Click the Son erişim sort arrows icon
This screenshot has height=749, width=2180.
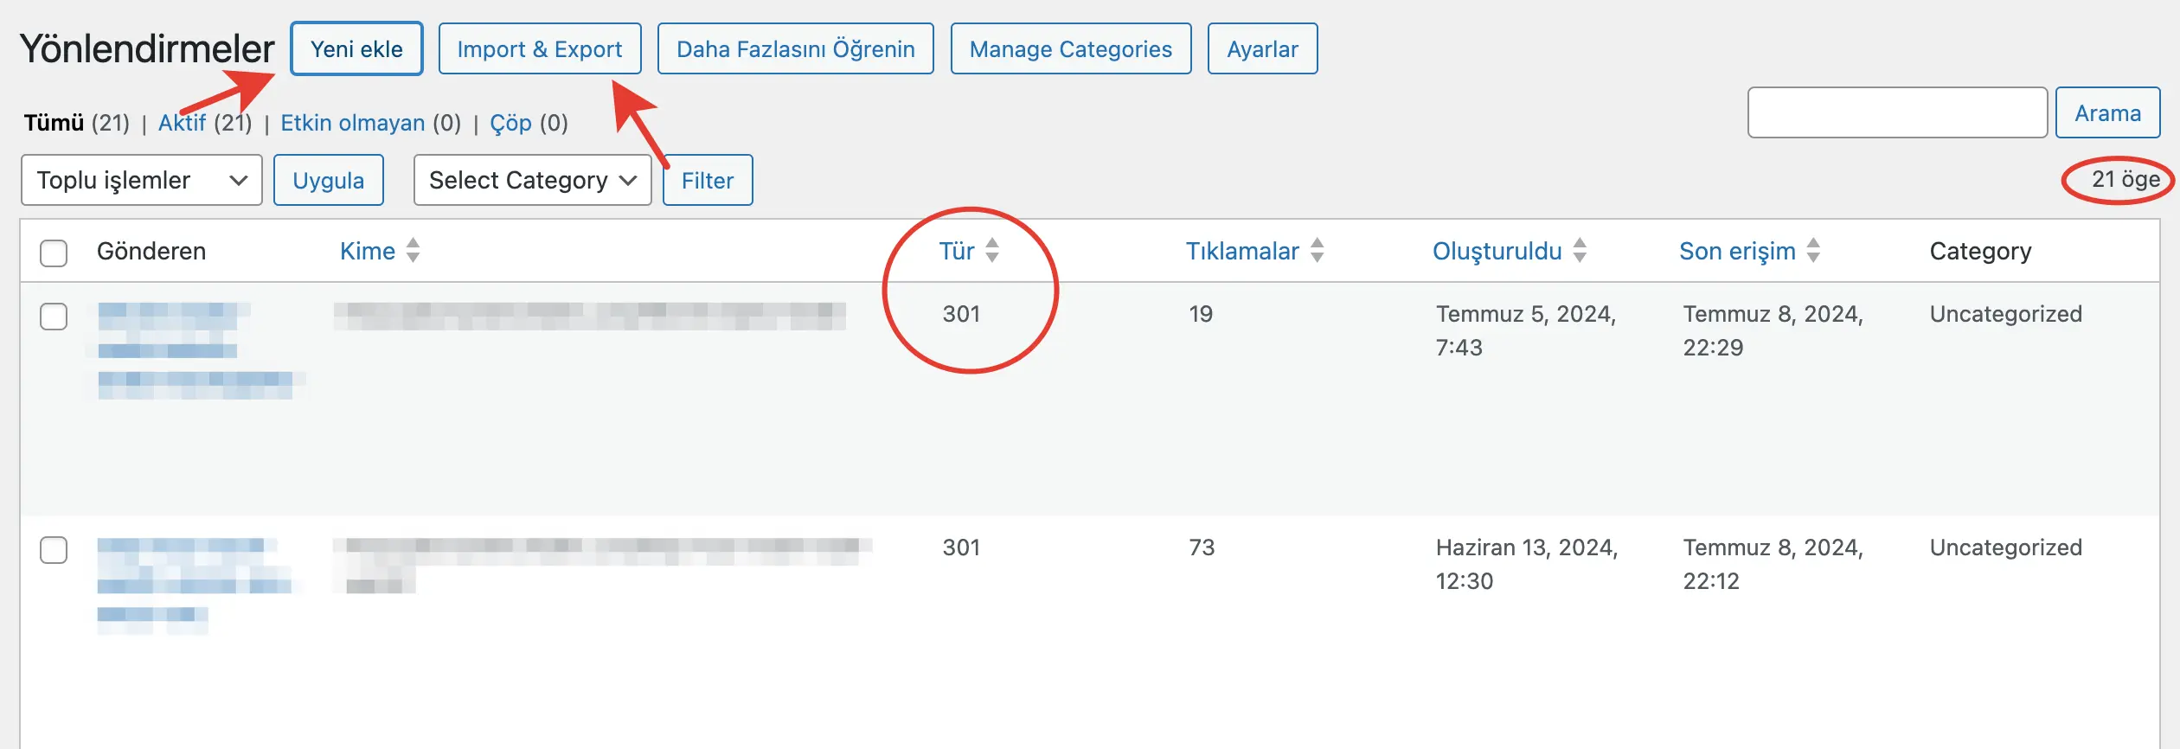1814,250
